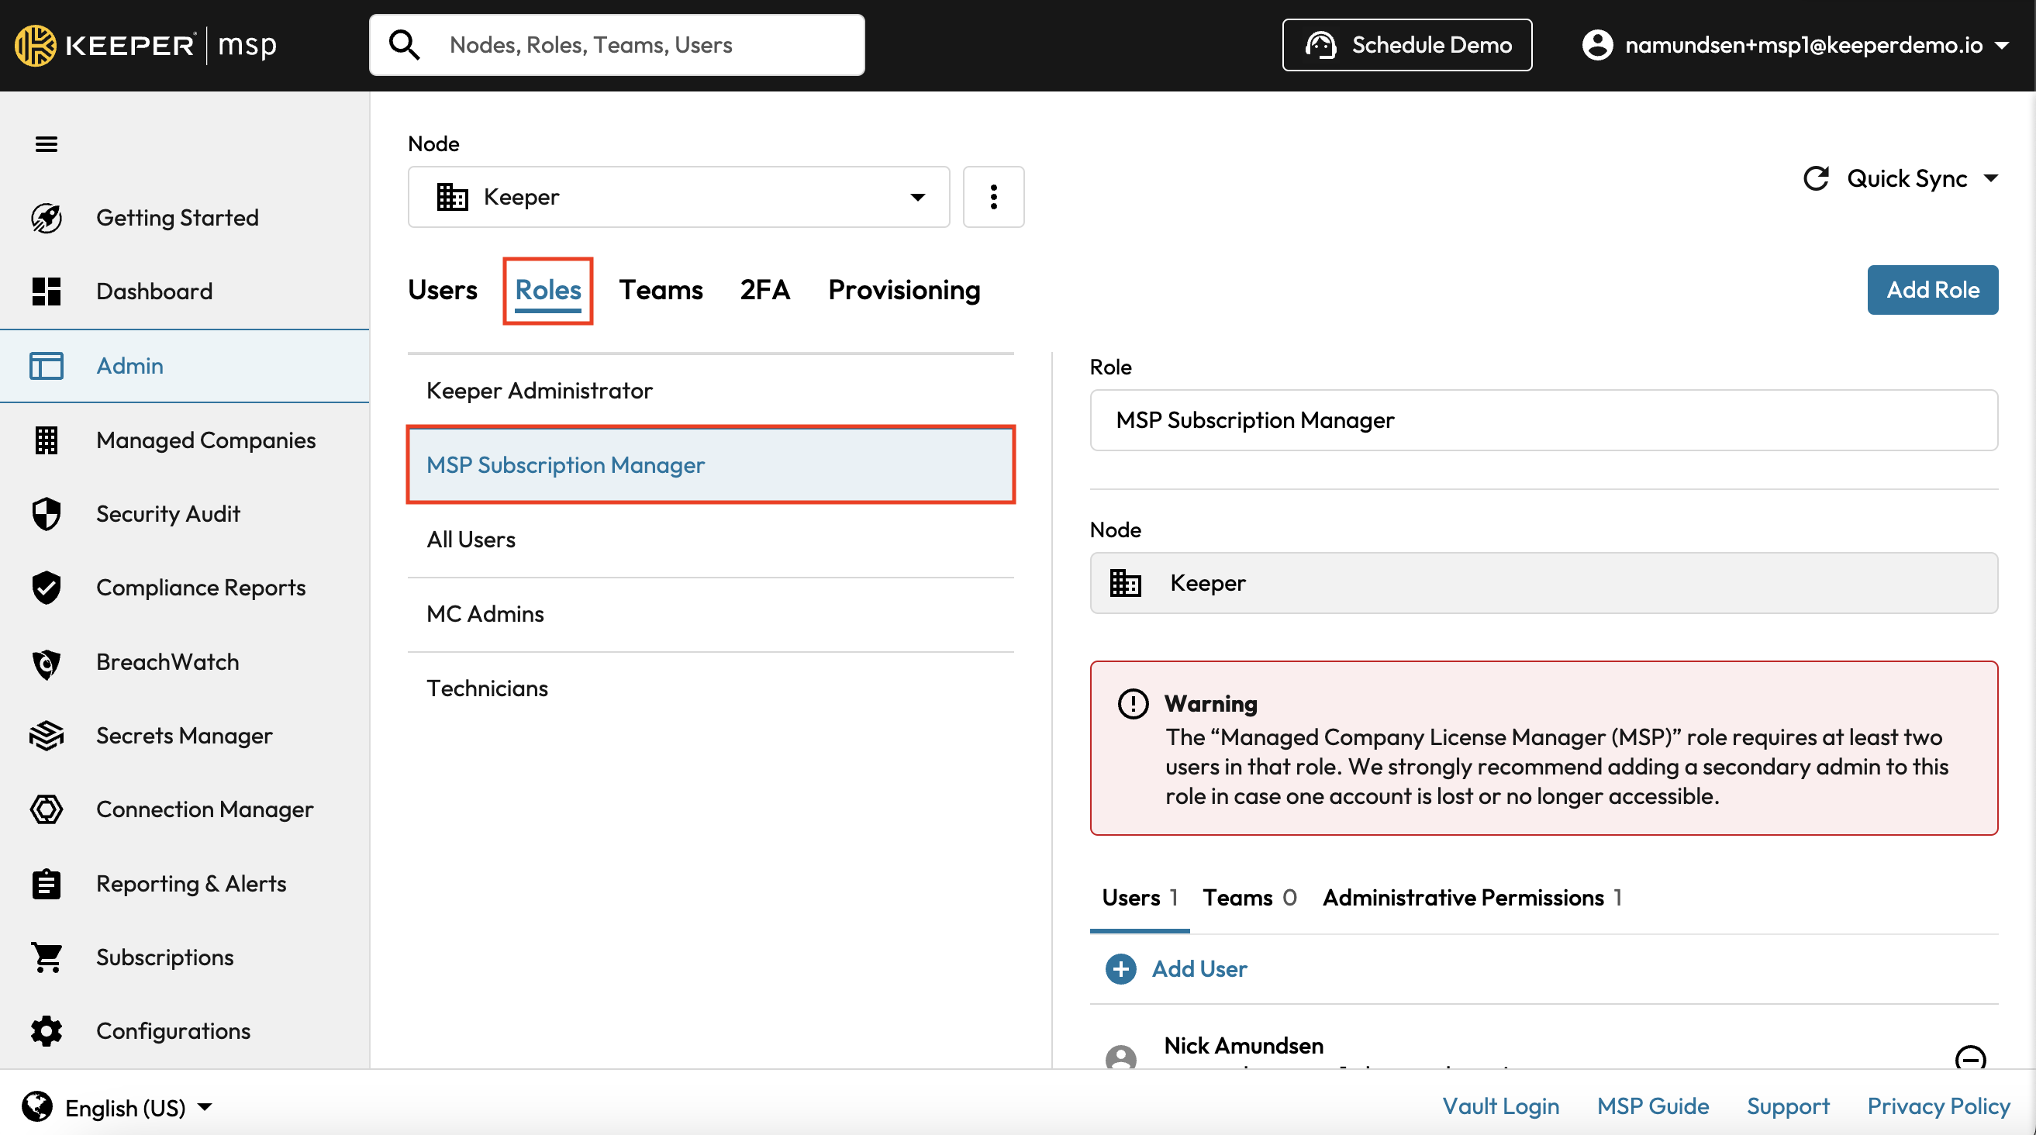Click the plus icon beside Add User
Viewport: 2036px width, 1135px height.
pyautogui.click(x=1120, y=968)
